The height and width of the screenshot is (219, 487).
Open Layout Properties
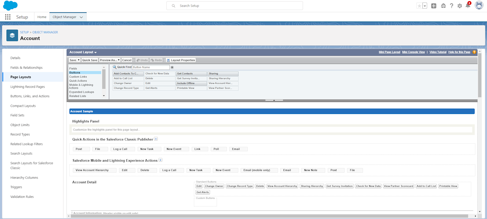coord(181,60)
